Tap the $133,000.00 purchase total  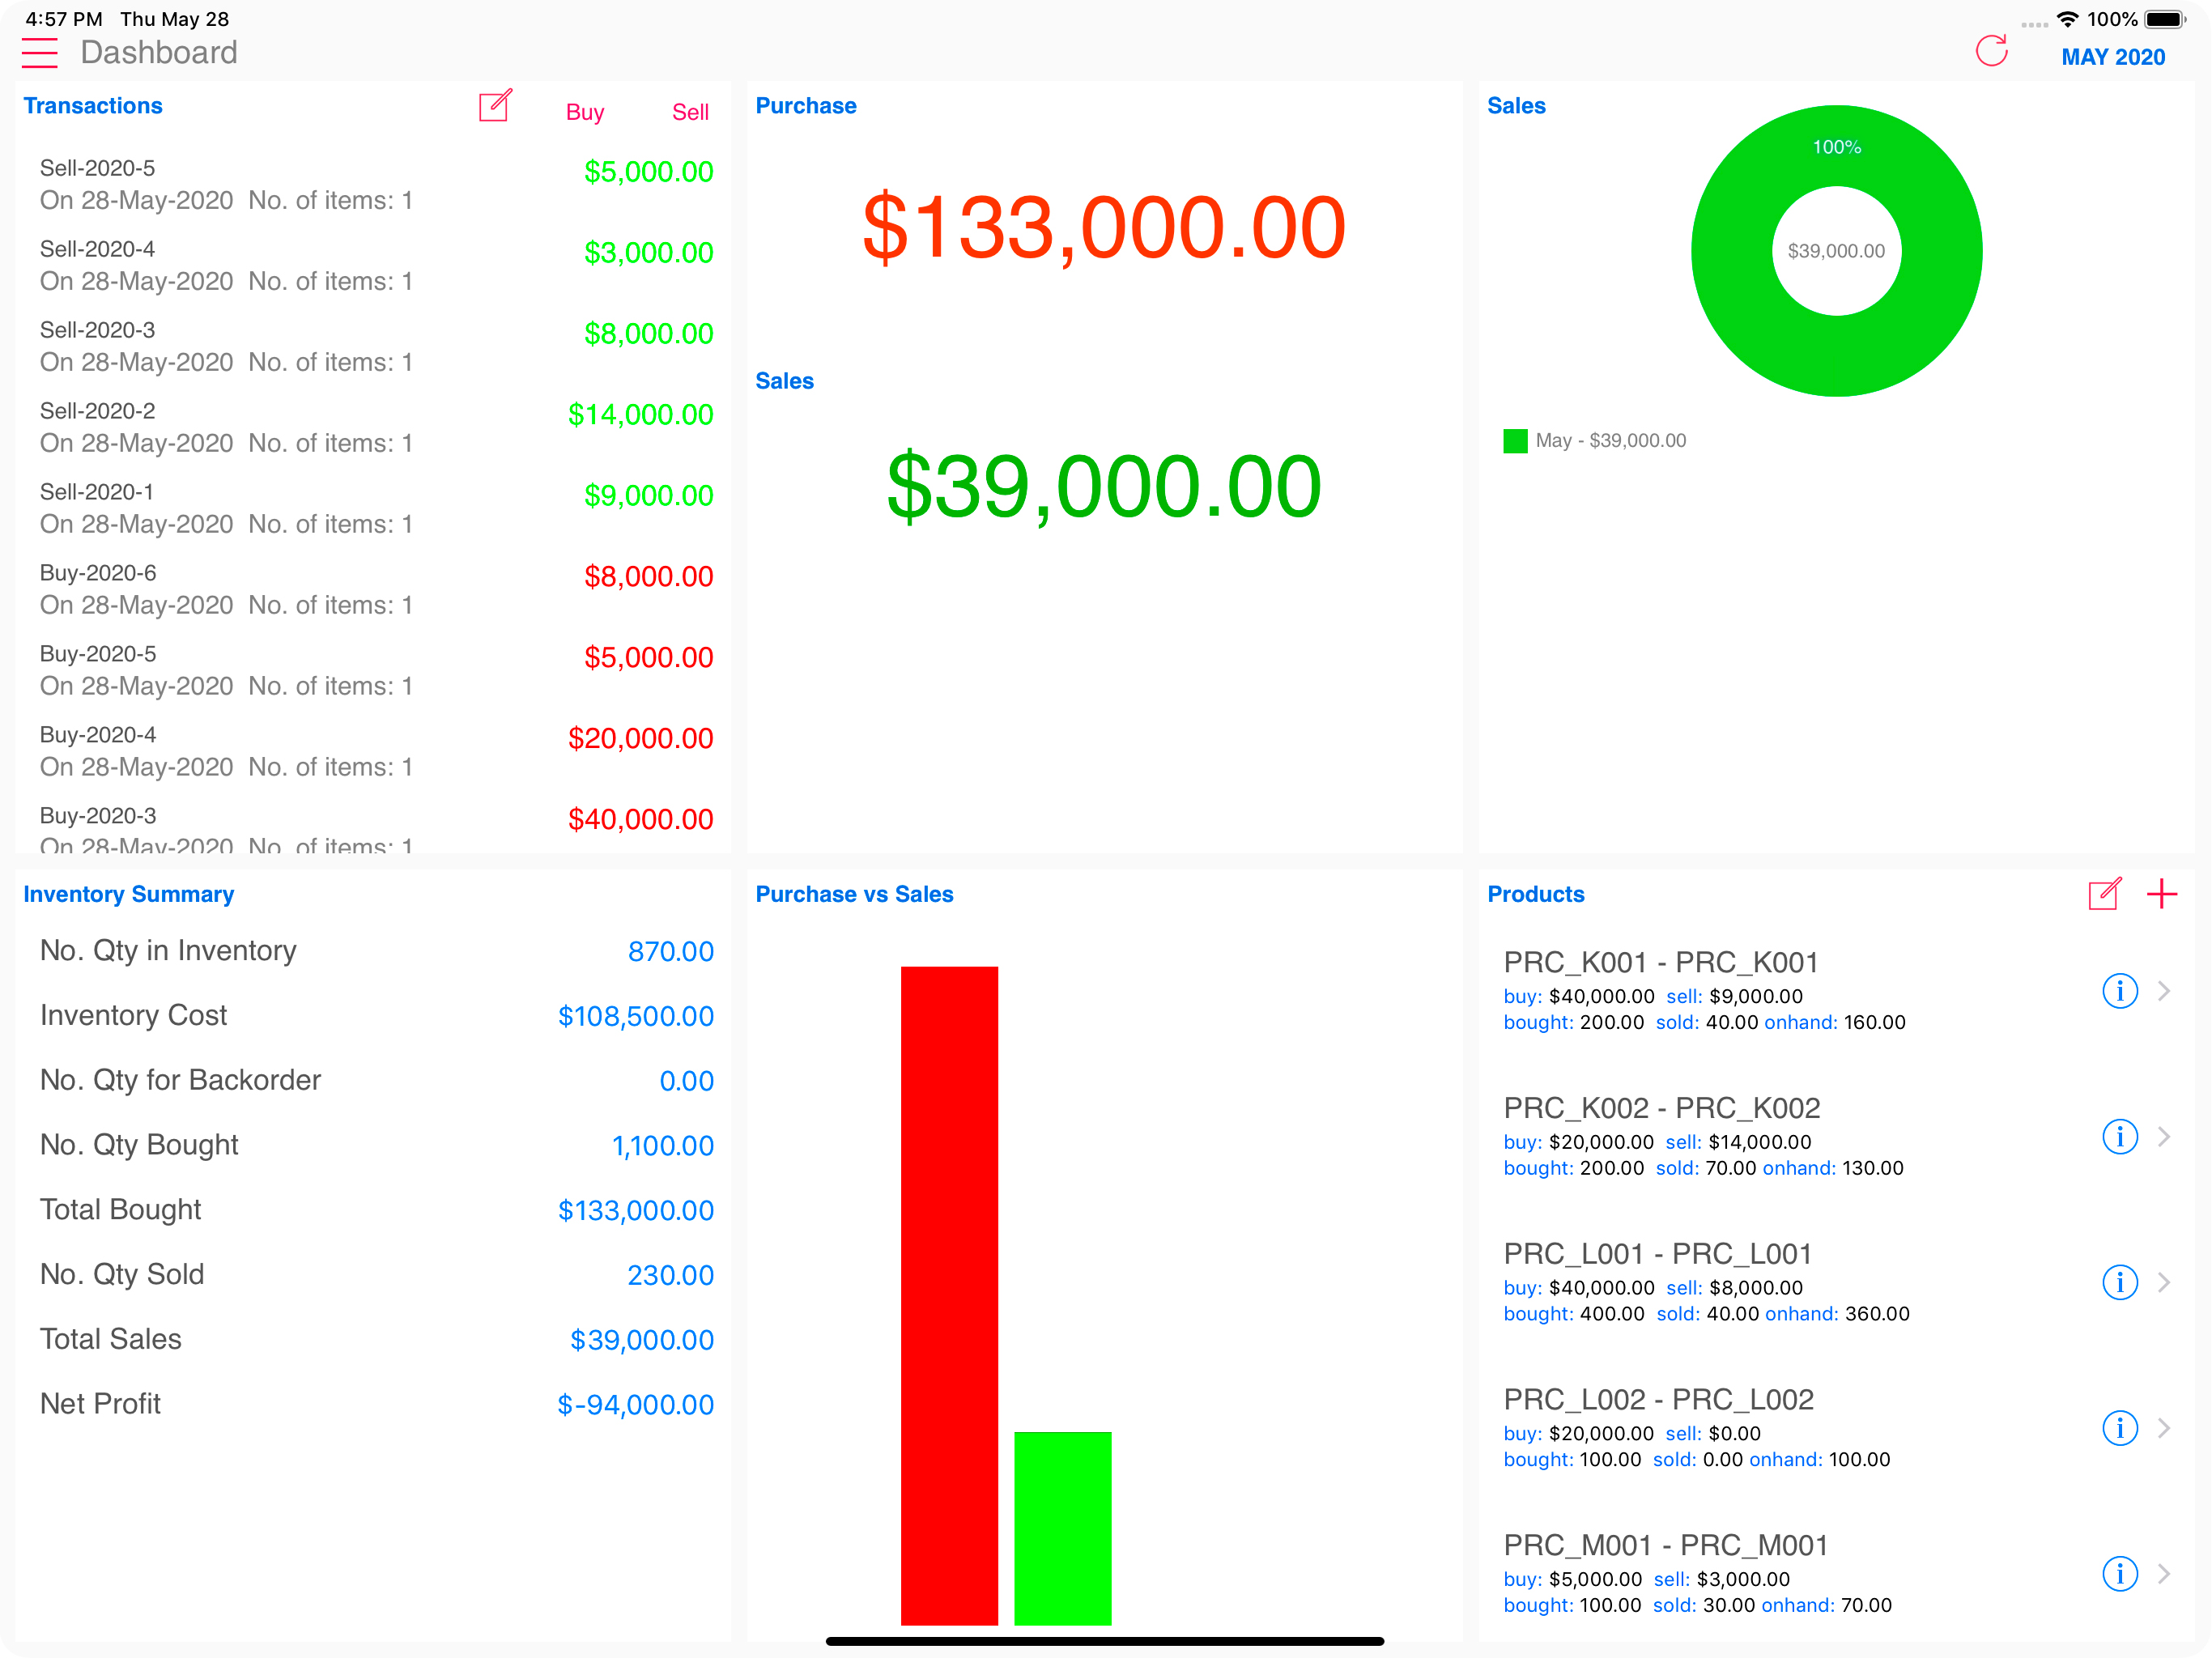click(1104, 228)
